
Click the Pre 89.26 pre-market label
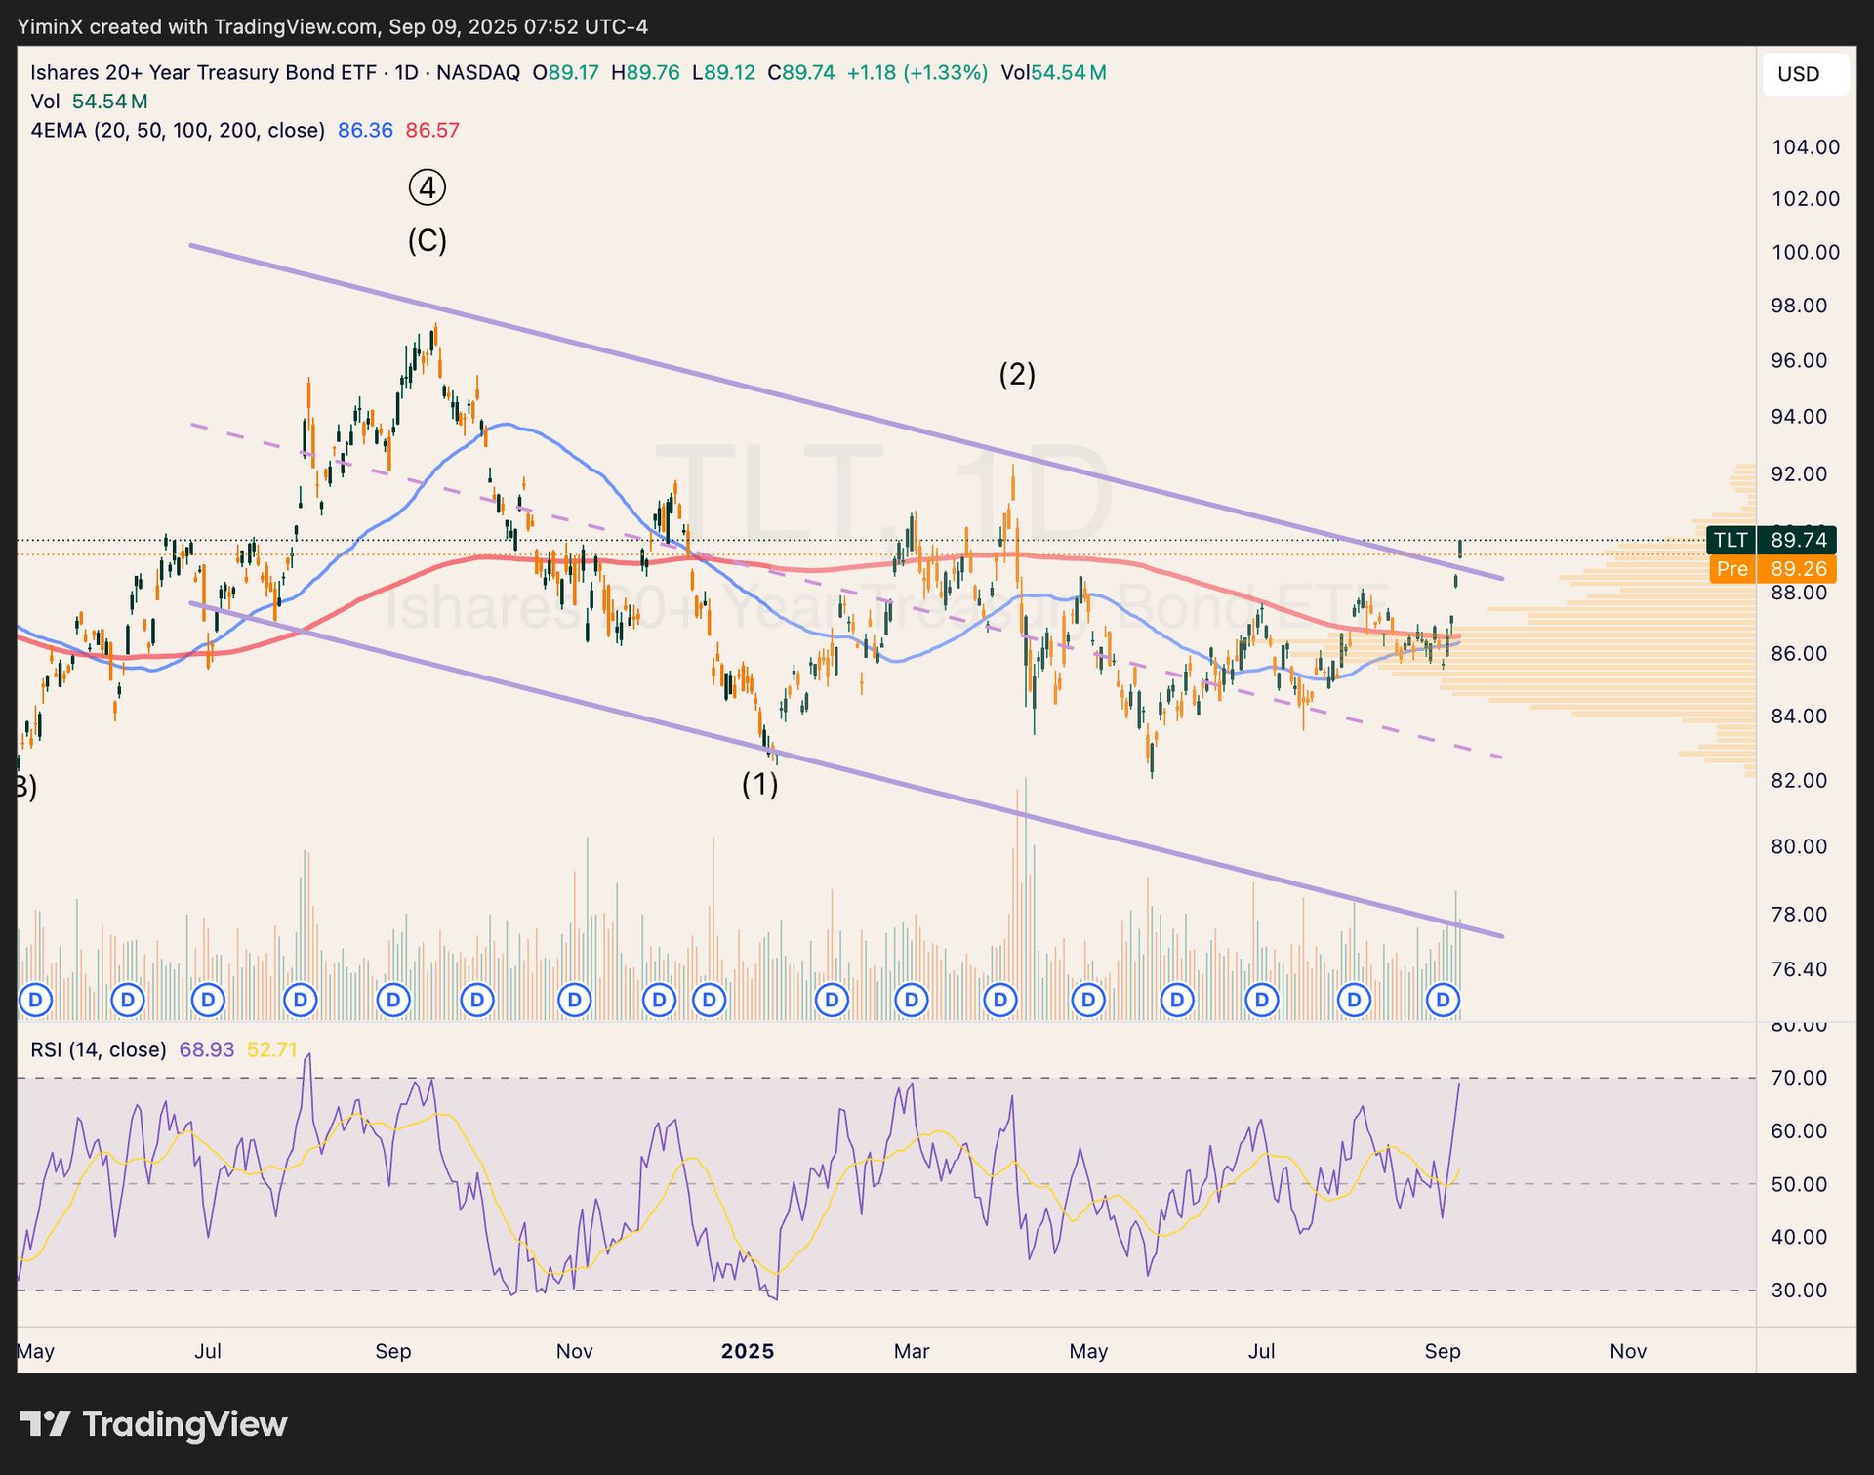[x=1772, y=569]
